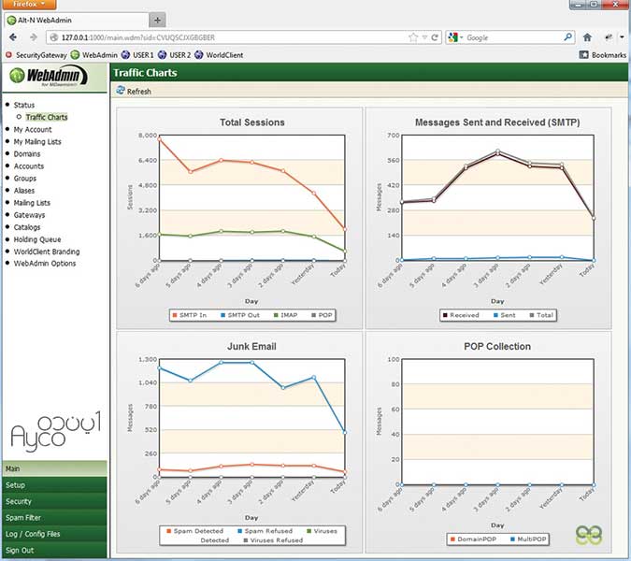This screenshot has width=631, height=561.
Task: Click the bookmark star in address bar
Action: 412,37
